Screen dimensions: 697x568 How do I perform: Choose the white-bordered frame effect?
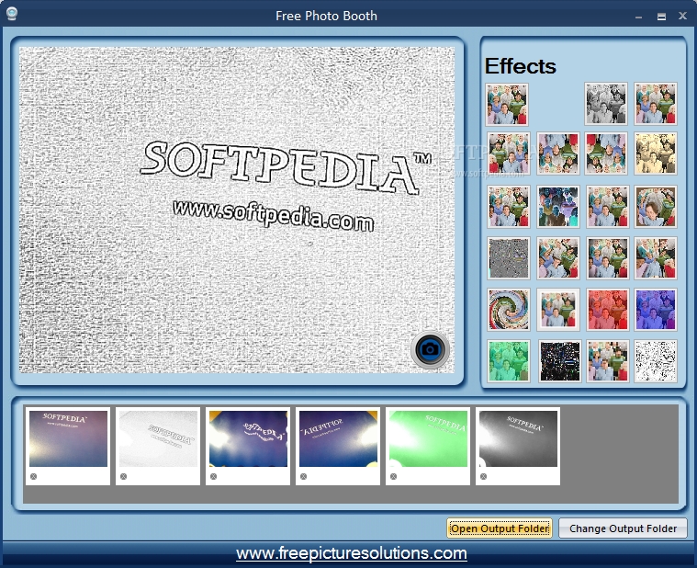pyautogui.click(x=557, y=310)
